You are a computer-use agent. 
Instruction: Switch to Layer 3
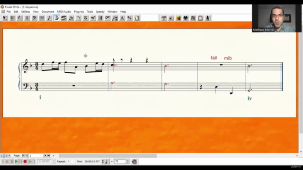pyautogui.click(x=7, y=155)
